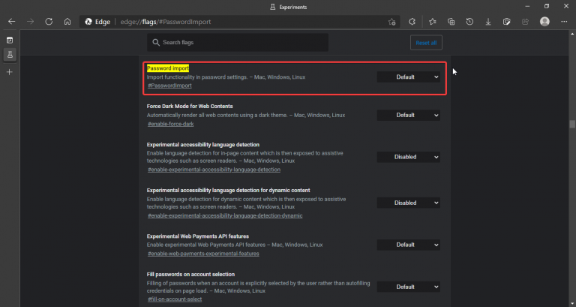The height and width of the screenshot is (307, 576).
Task: Open the Password import Default dropdown
Action: point(409,77)
